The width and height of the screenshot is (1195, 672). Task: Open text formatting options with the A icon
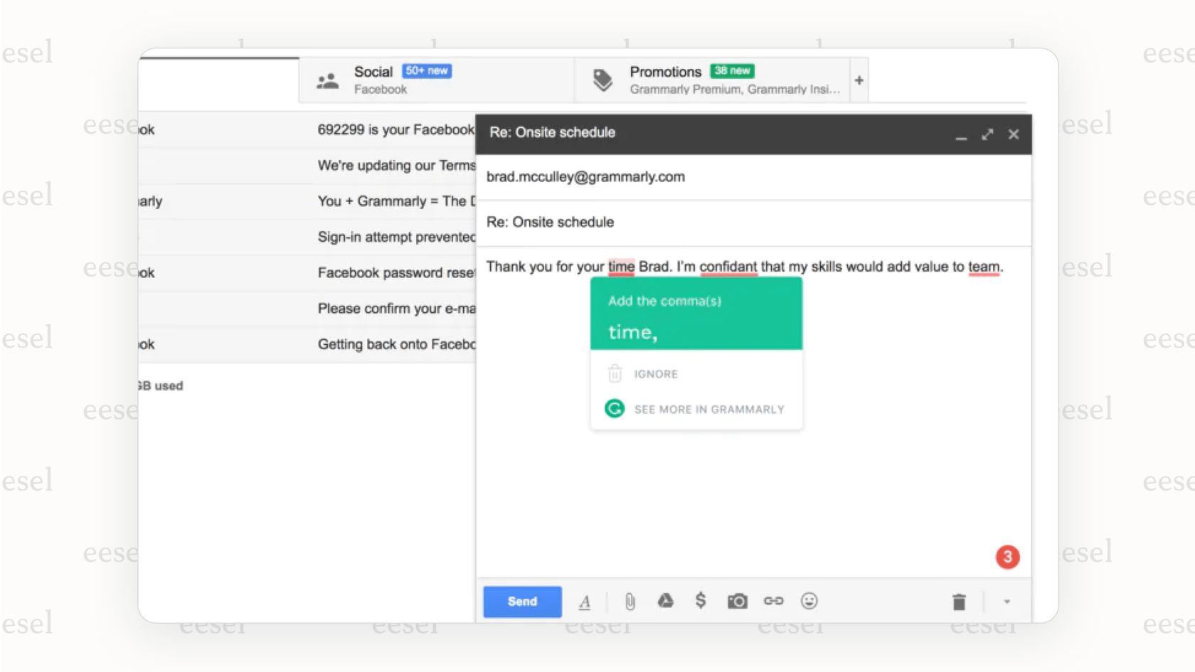tap(585, 602)
